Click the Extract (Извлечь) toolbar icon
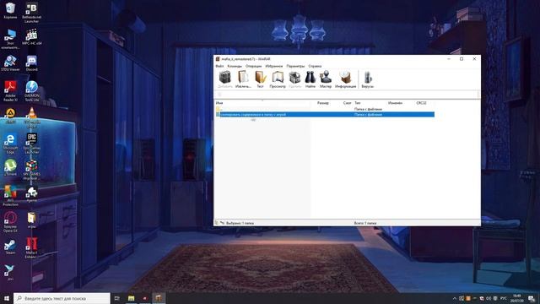This screenshot has width=540, height=304. (243, 79)
